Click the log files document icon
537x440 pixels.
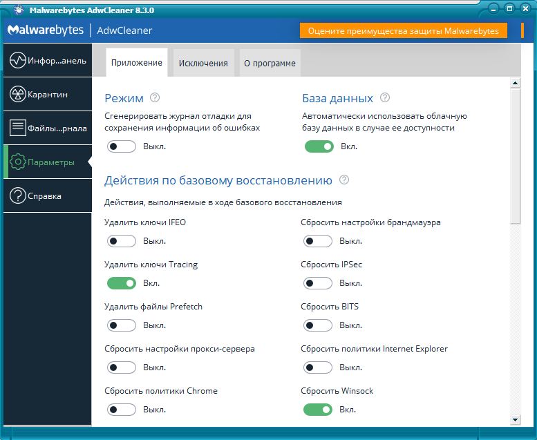click(x=18, y=128)
